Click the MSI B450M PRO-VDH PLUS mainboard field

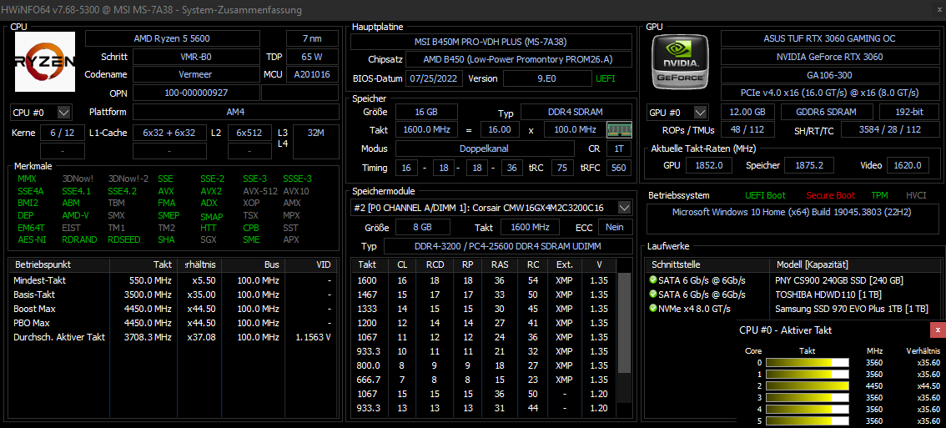tap(491, 42)
